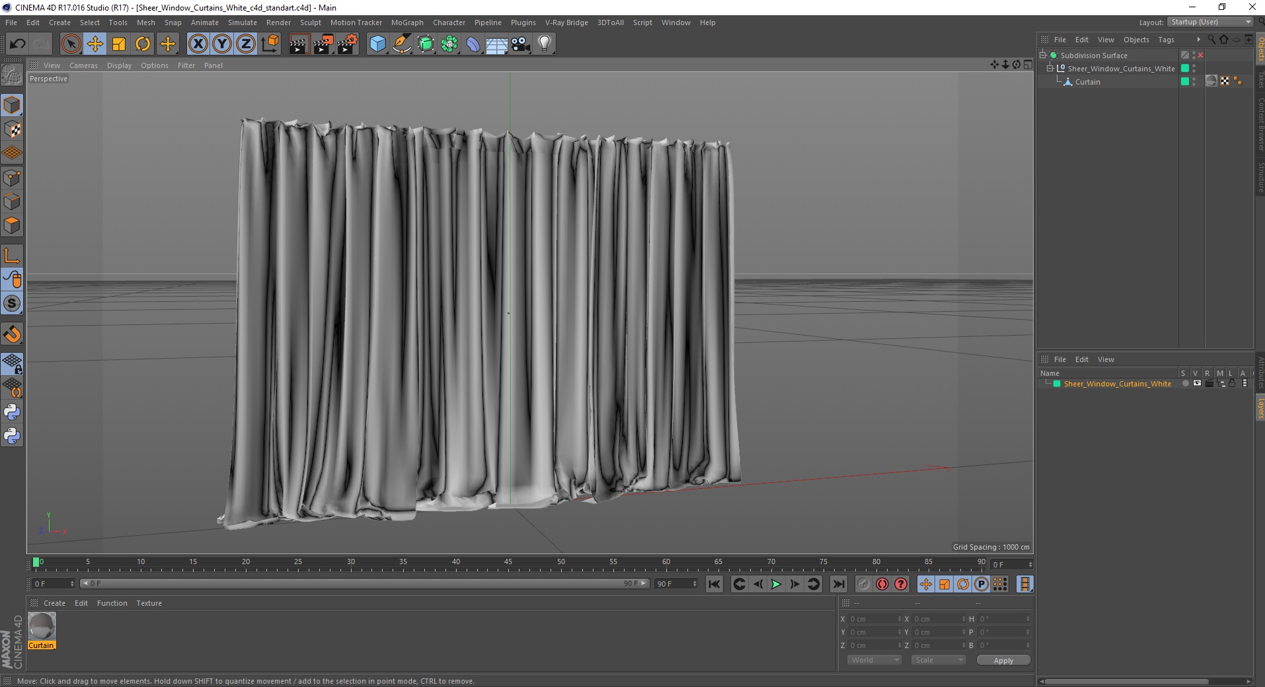Add a Floor environment object
The height and width of the screenshot is (687, 1265).
click(x=496, y=44)
